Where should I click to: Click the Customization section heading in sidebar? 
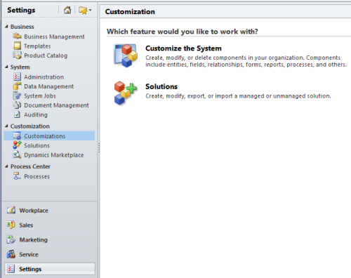(x=30, y=126)
